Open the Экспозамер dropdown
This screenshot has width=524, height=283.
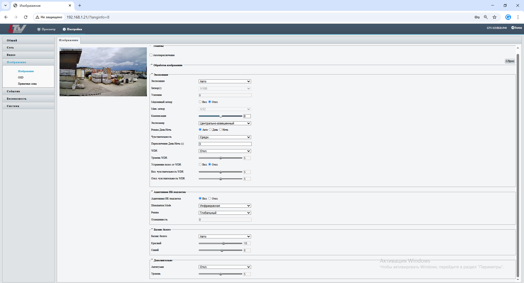click(225, 123)
